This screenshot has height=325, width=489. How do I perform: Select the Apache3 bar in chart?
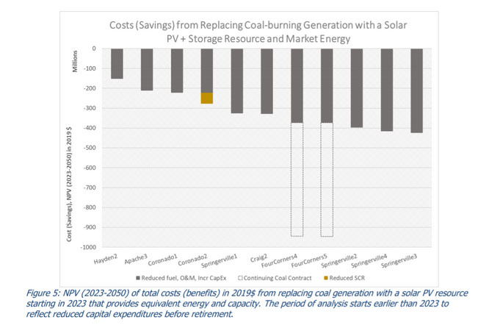tap(147, 70)
